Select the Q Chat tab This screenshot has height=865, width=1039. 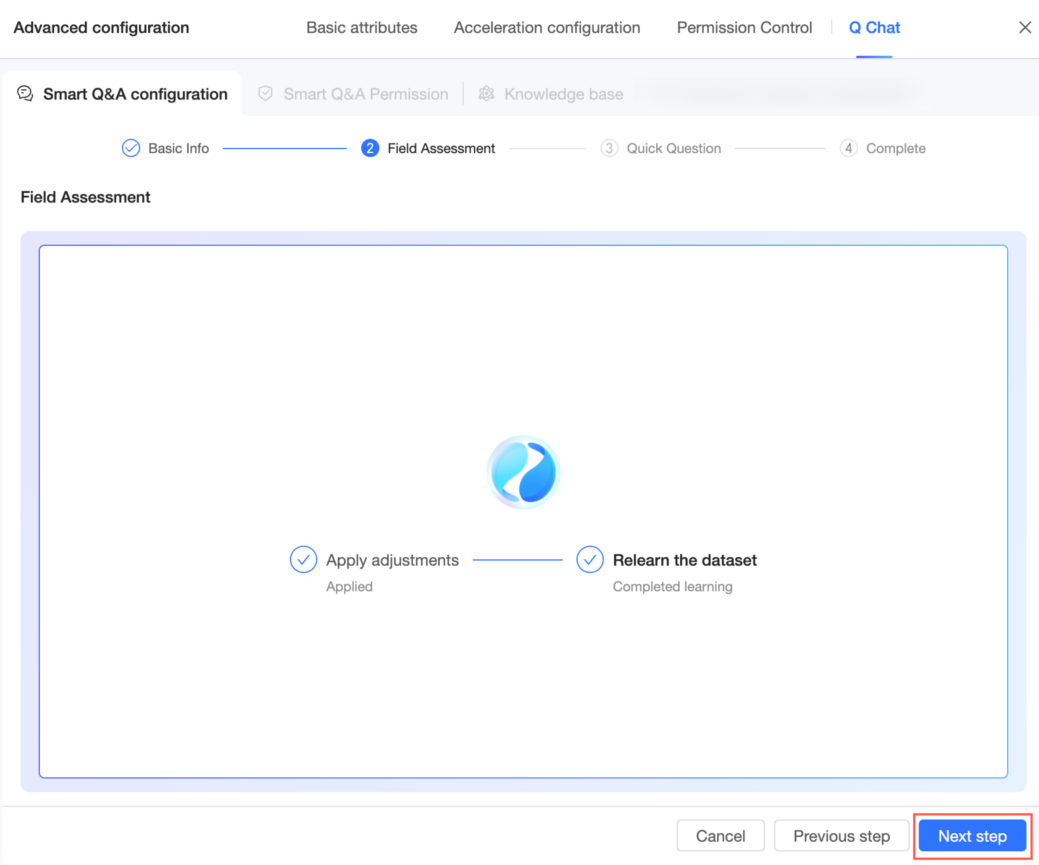(874, 28)
